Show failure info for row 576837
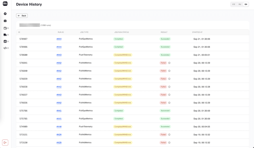 pos(169,95)
